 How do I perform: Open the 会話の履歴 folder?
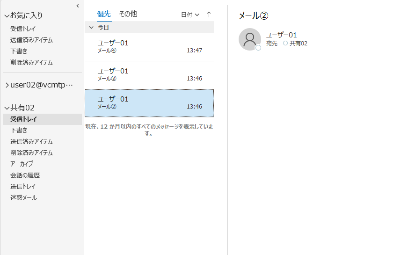click(x=25, y=175)
